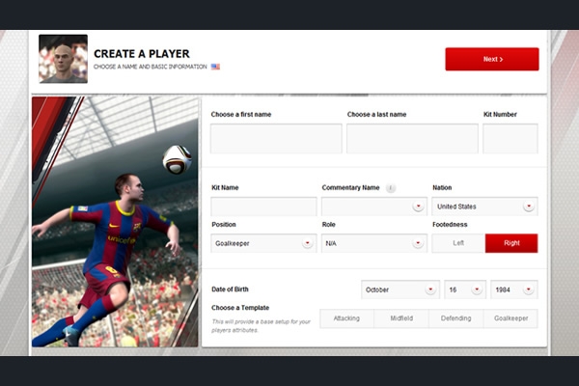Focus the last name input field
The height and width of the screenshot is (386, 579).
coord(412,139)
